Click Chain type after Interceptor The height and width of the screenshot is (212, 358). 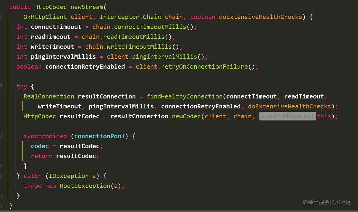[x=152, y=17]
